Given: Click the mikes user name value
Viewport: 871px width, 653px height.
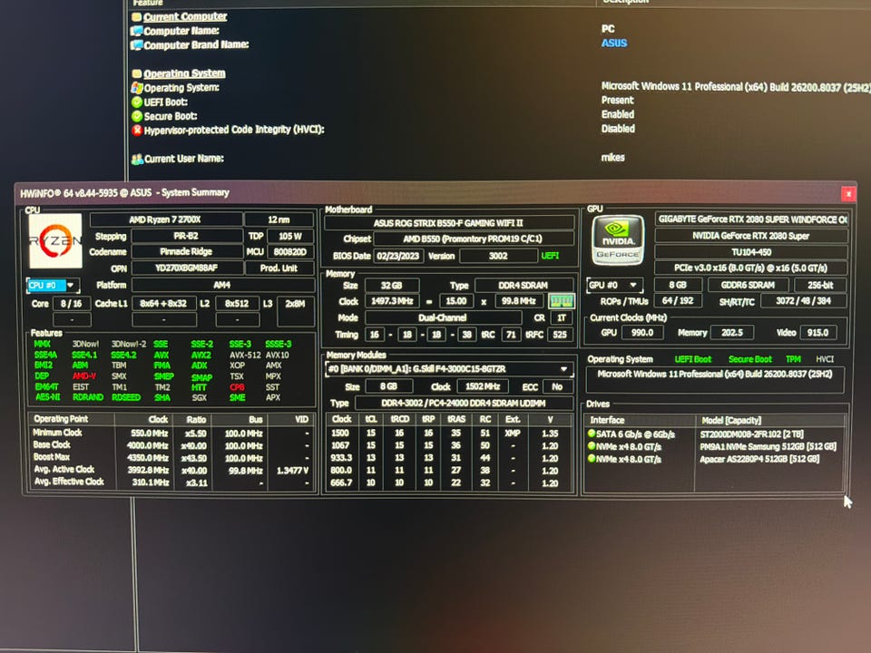Looking at the screenshot, I should tap(612, 158).
